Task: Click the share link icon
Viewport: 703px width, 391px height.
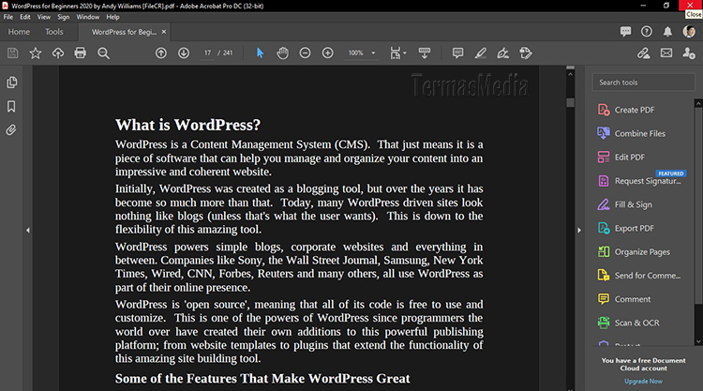Action: pos(643,53)
